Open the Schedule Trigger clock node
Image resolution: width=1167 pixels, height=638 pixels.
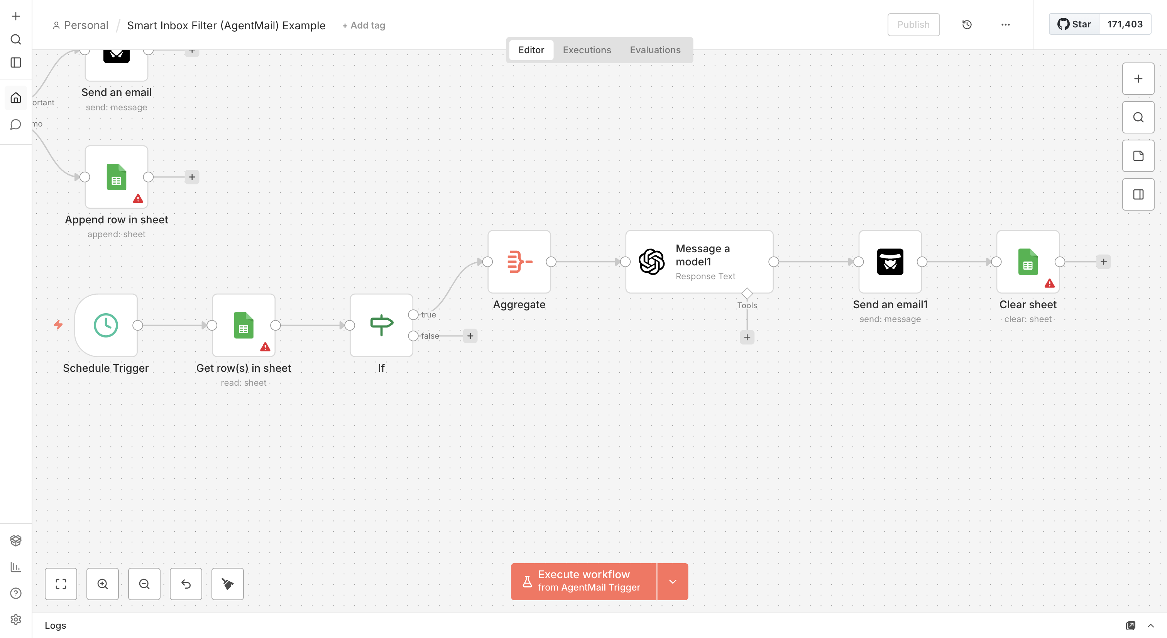106,325
